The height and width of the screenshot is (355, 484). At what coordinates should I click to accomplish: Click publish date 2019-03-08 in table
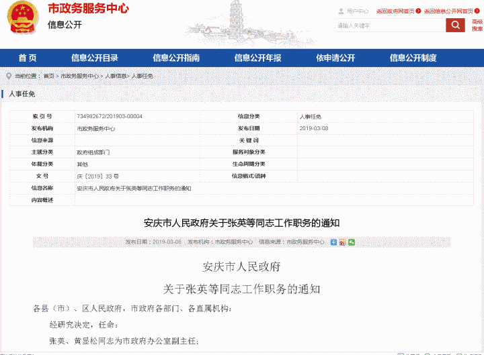pyautogui.click(x=314, y=128)
